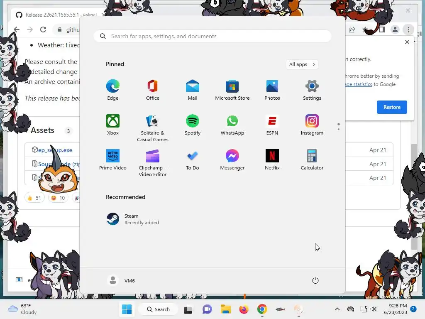This screenshot has width=425, height=319.
Task: Dismiss the Chrome restore popup
Action: click(x=407, y=42)
